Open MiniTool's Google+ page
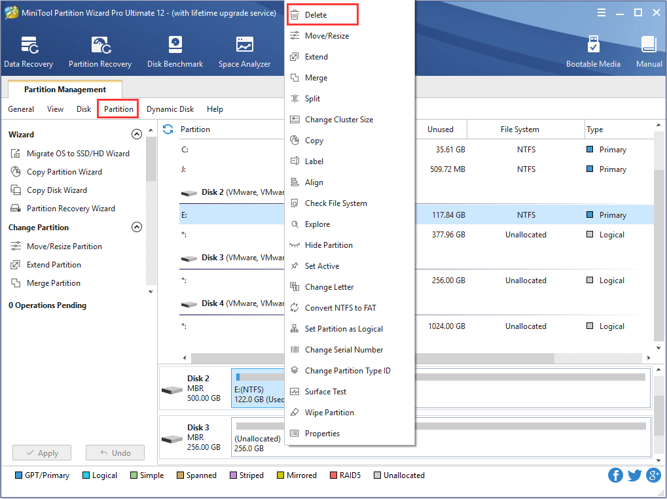 tap(653, 475)
